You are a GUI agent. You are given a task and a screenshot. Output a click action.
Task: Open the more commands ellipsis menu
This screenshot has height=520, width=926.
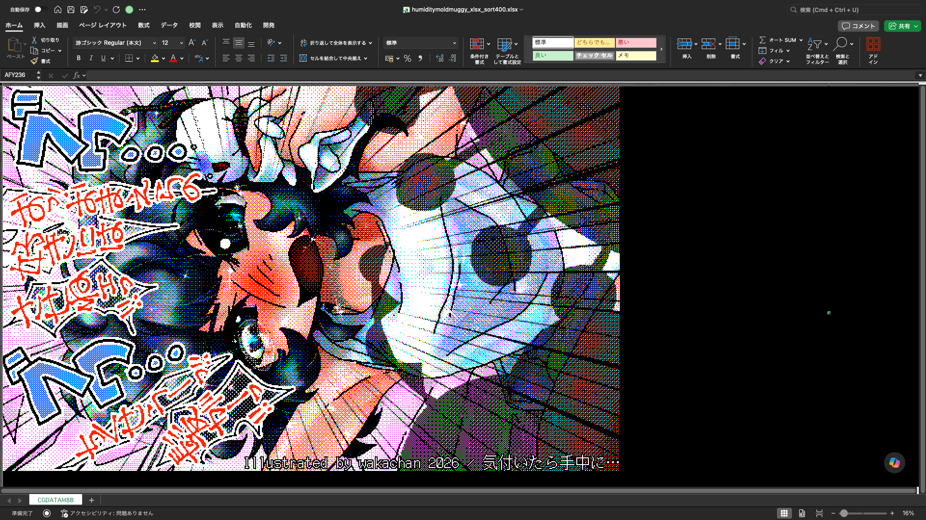142,10
